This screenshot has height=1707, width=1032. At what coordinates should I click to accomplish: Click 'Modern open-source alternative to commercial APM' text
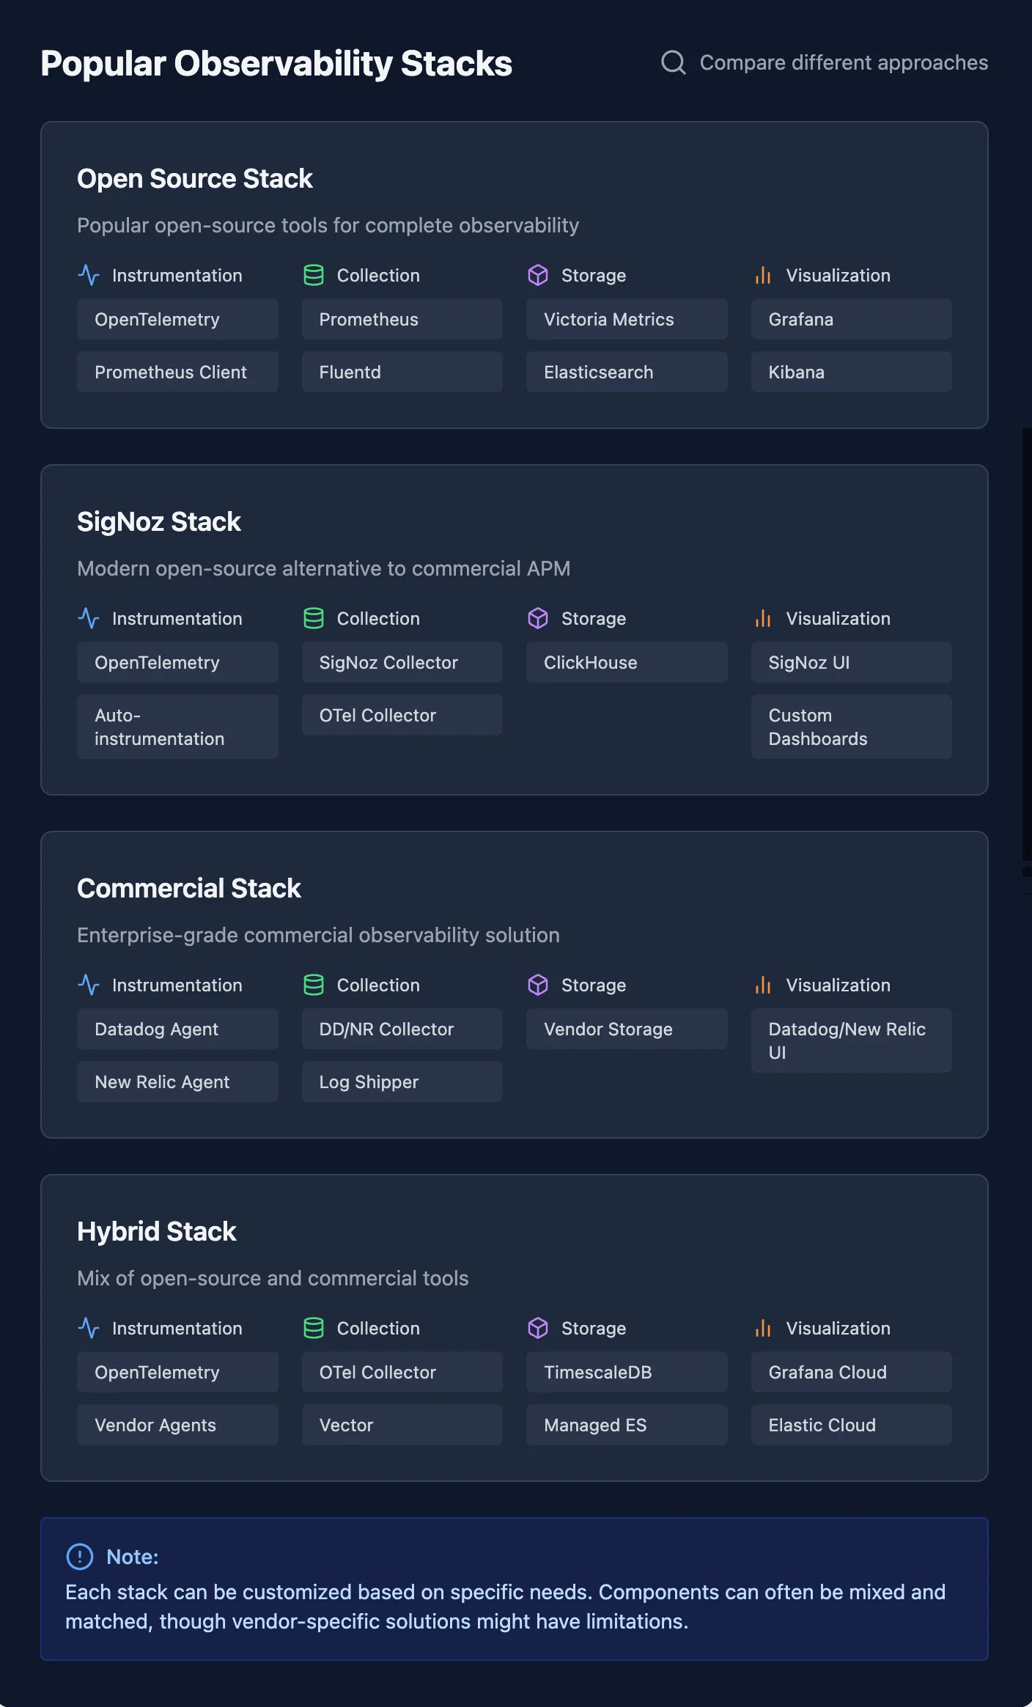(x=324, y=568)
